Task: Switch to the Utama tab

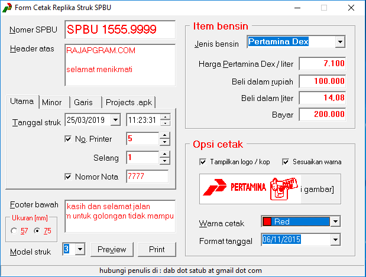Action: (x=22, y=102)
